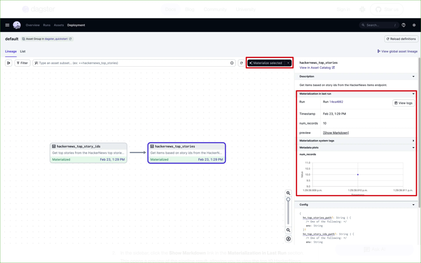Zoom in on the lineage graph
Viewport: 421px width, 263px height.
288,193
